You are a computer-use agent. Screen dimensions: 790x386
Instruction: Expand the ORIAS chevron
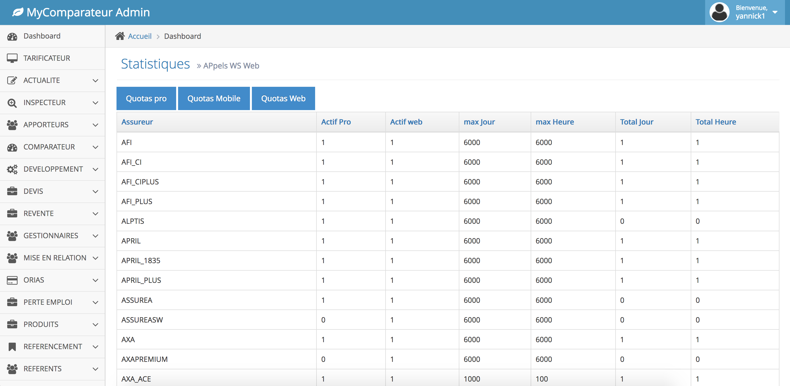pos(95,280)
